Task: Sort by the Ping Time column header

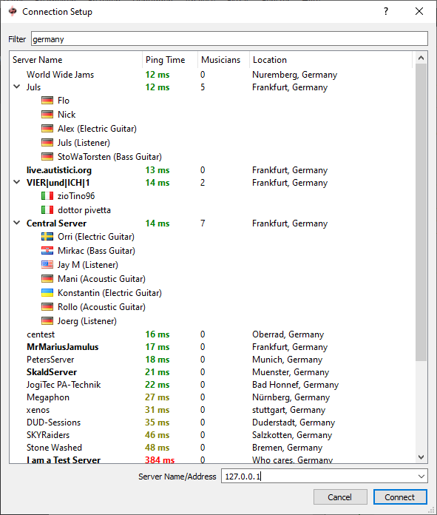Action: (170, 60)
